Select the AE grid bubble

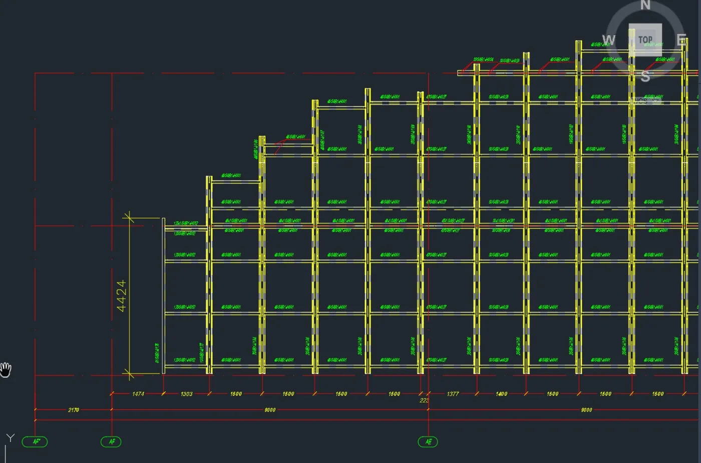(428, 441)
